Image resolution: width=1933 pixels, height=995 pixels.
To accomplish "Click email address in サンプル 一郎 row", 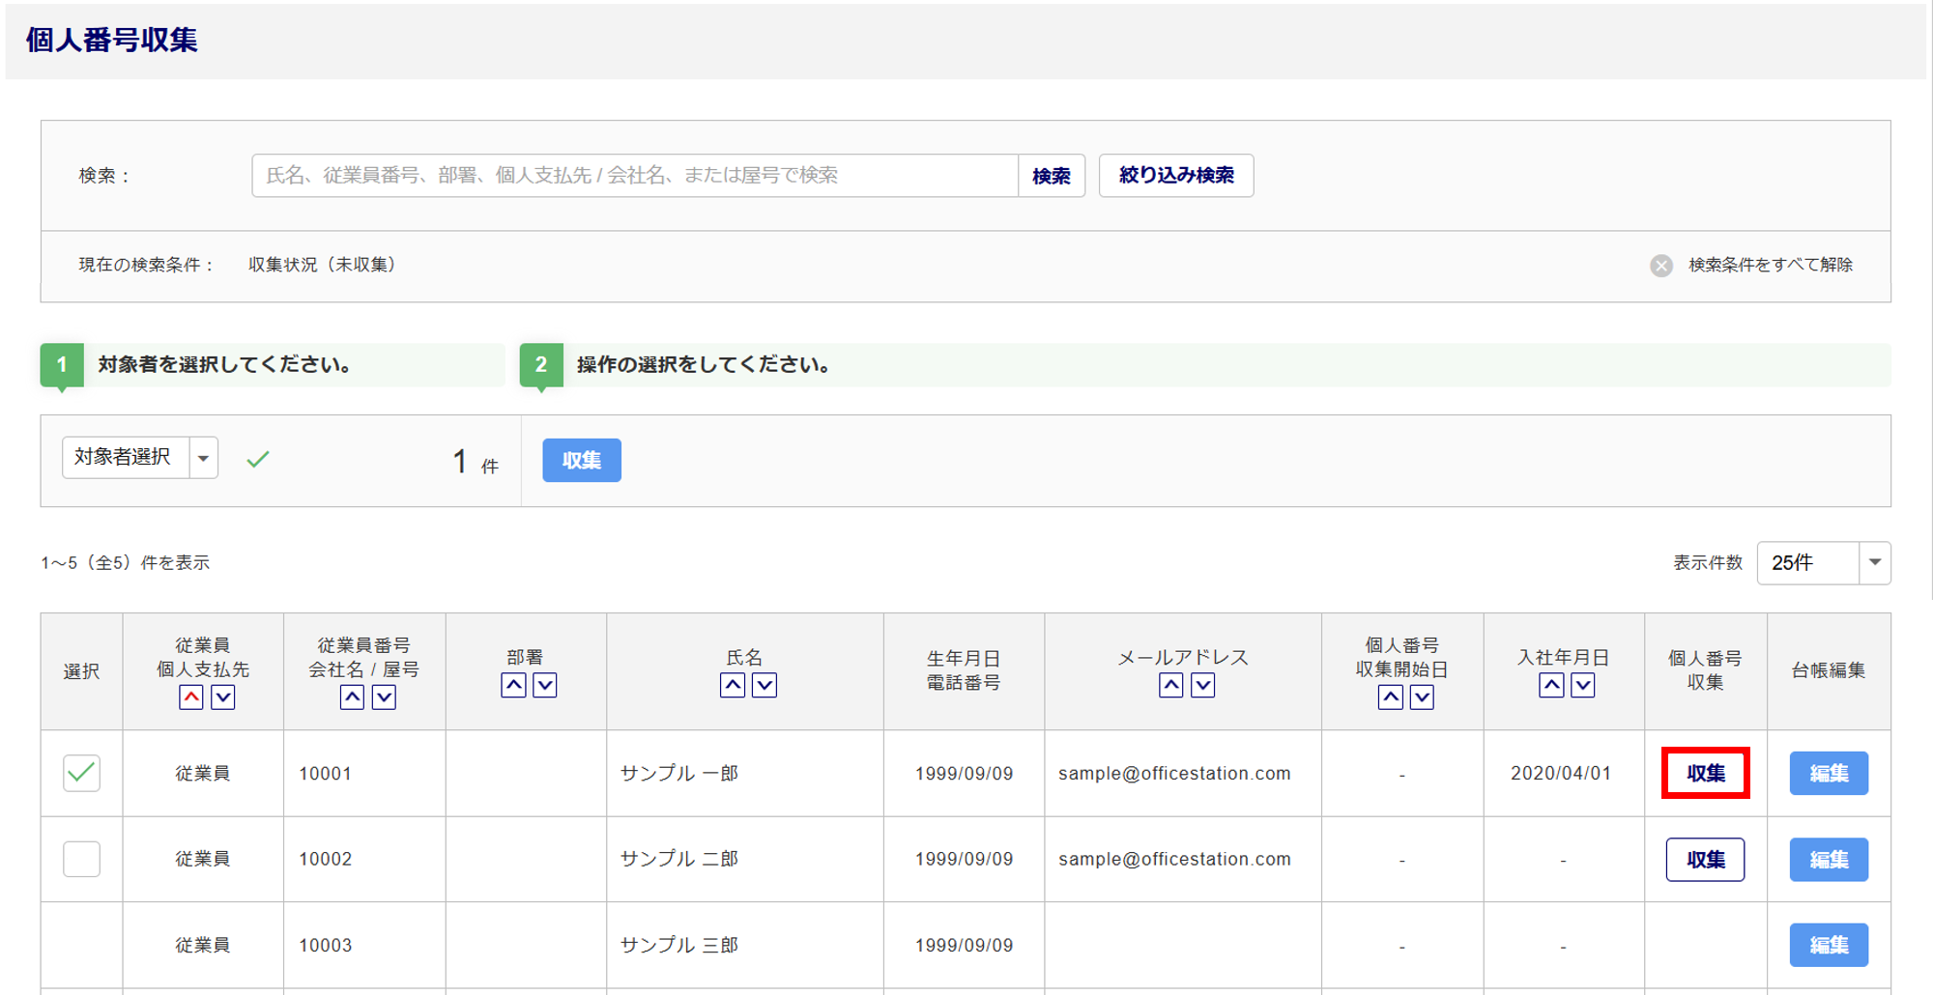I will coord(1174,774).
